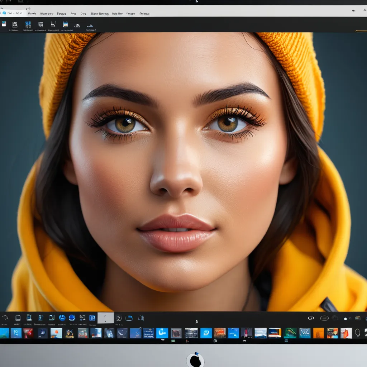The width and height of the screenshot is (367, 367).
Task: Select the teal landscape thumbnail in filmstrip
Action: [x=4, y=333]
